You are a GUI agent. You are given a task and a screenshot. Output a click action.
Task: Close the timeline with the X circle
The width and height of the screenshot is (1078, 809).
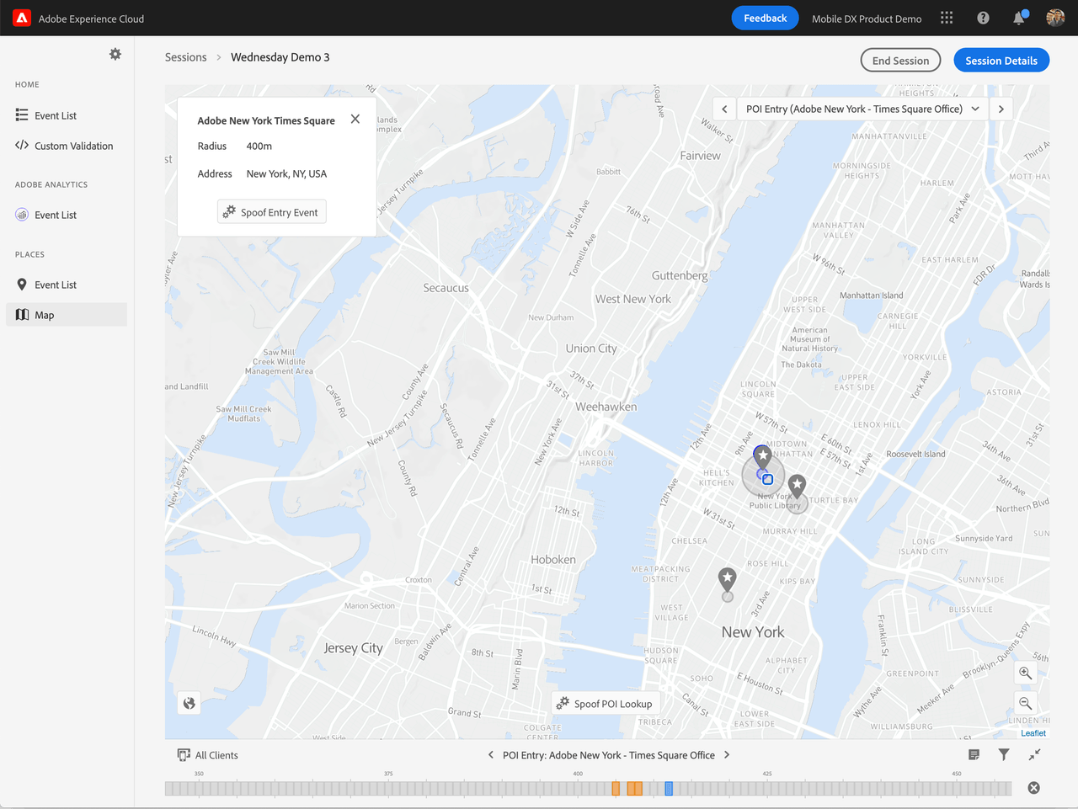click(x=1033, y=788)
